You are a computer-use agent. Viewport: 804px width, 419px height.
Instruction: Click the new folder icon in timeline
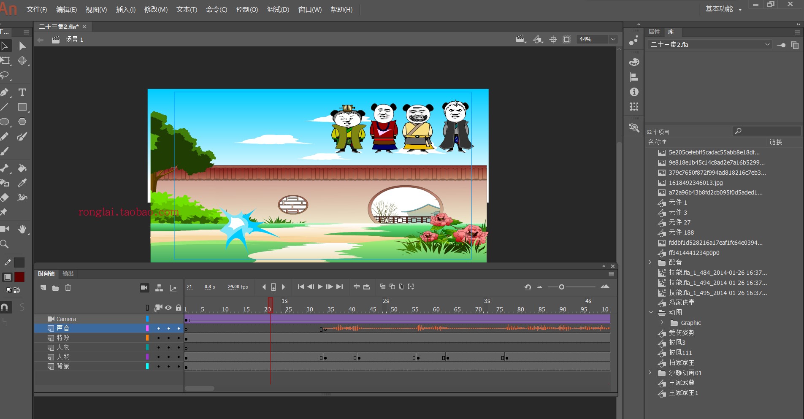(x=55, y=288)
